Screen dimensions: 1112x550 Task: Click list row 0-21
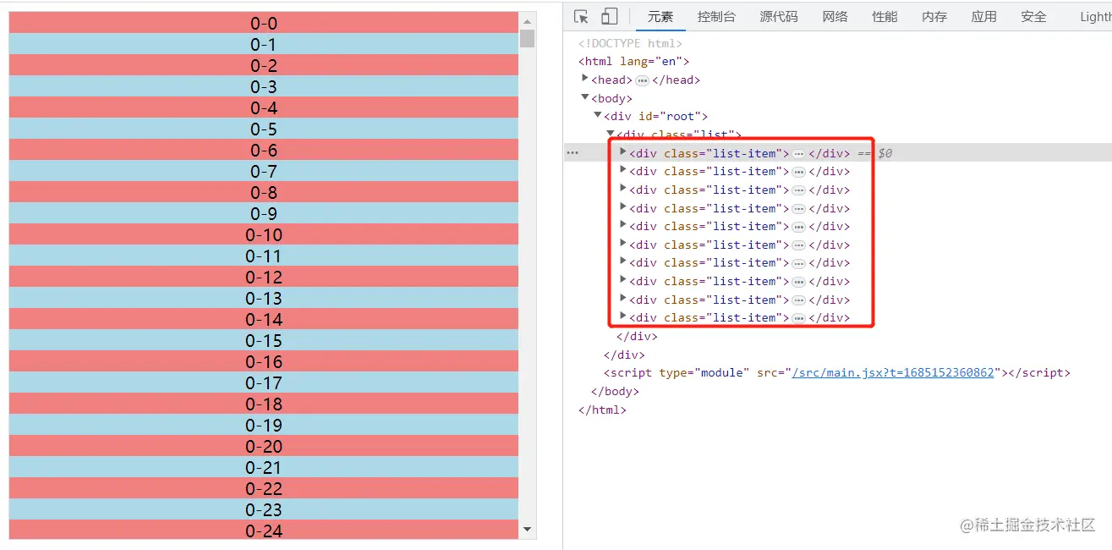pyautogui.click(x=264, y=467)
